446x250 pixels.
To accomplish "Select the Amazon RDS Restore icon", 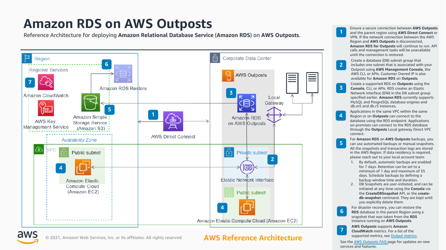I will pos(123,74).
